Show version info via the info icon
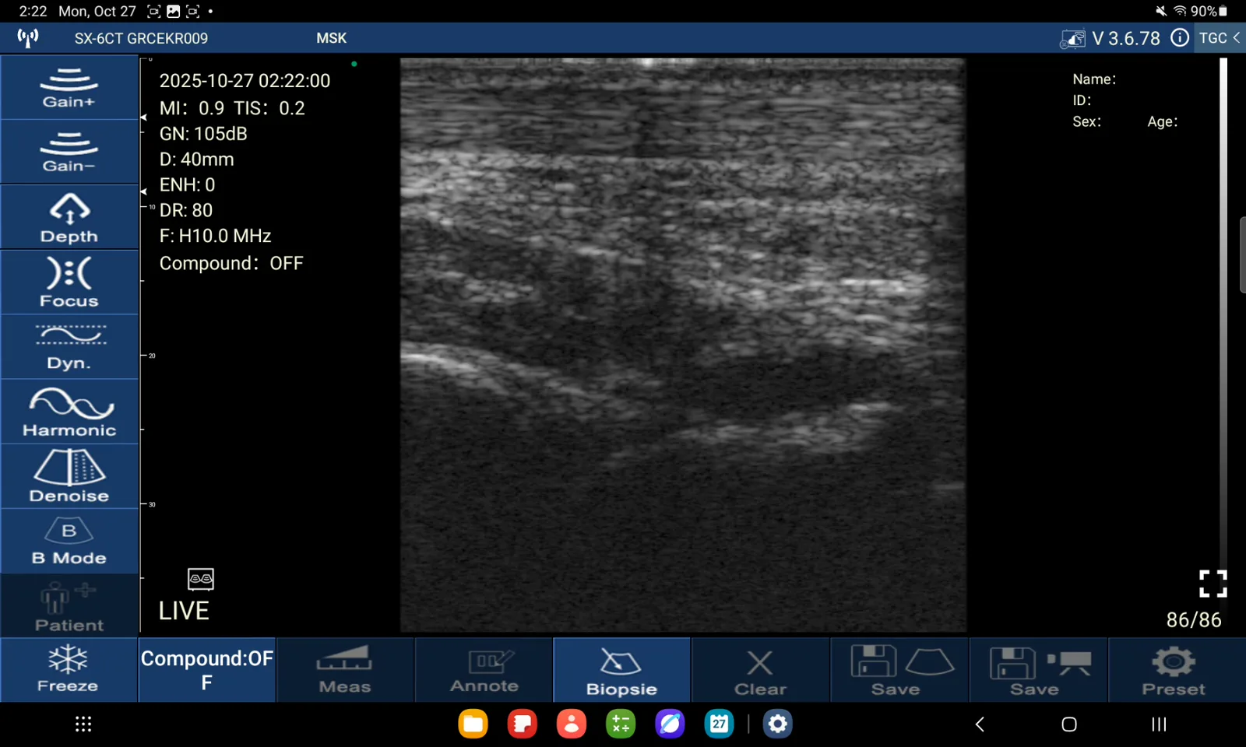The height and width of the screenshot is (747, 1246). click(1180, 38)
